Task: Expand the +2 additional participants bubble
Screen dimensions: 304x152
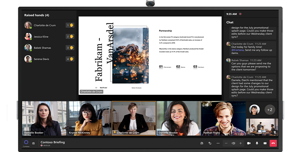Action: tap(270, 109)
